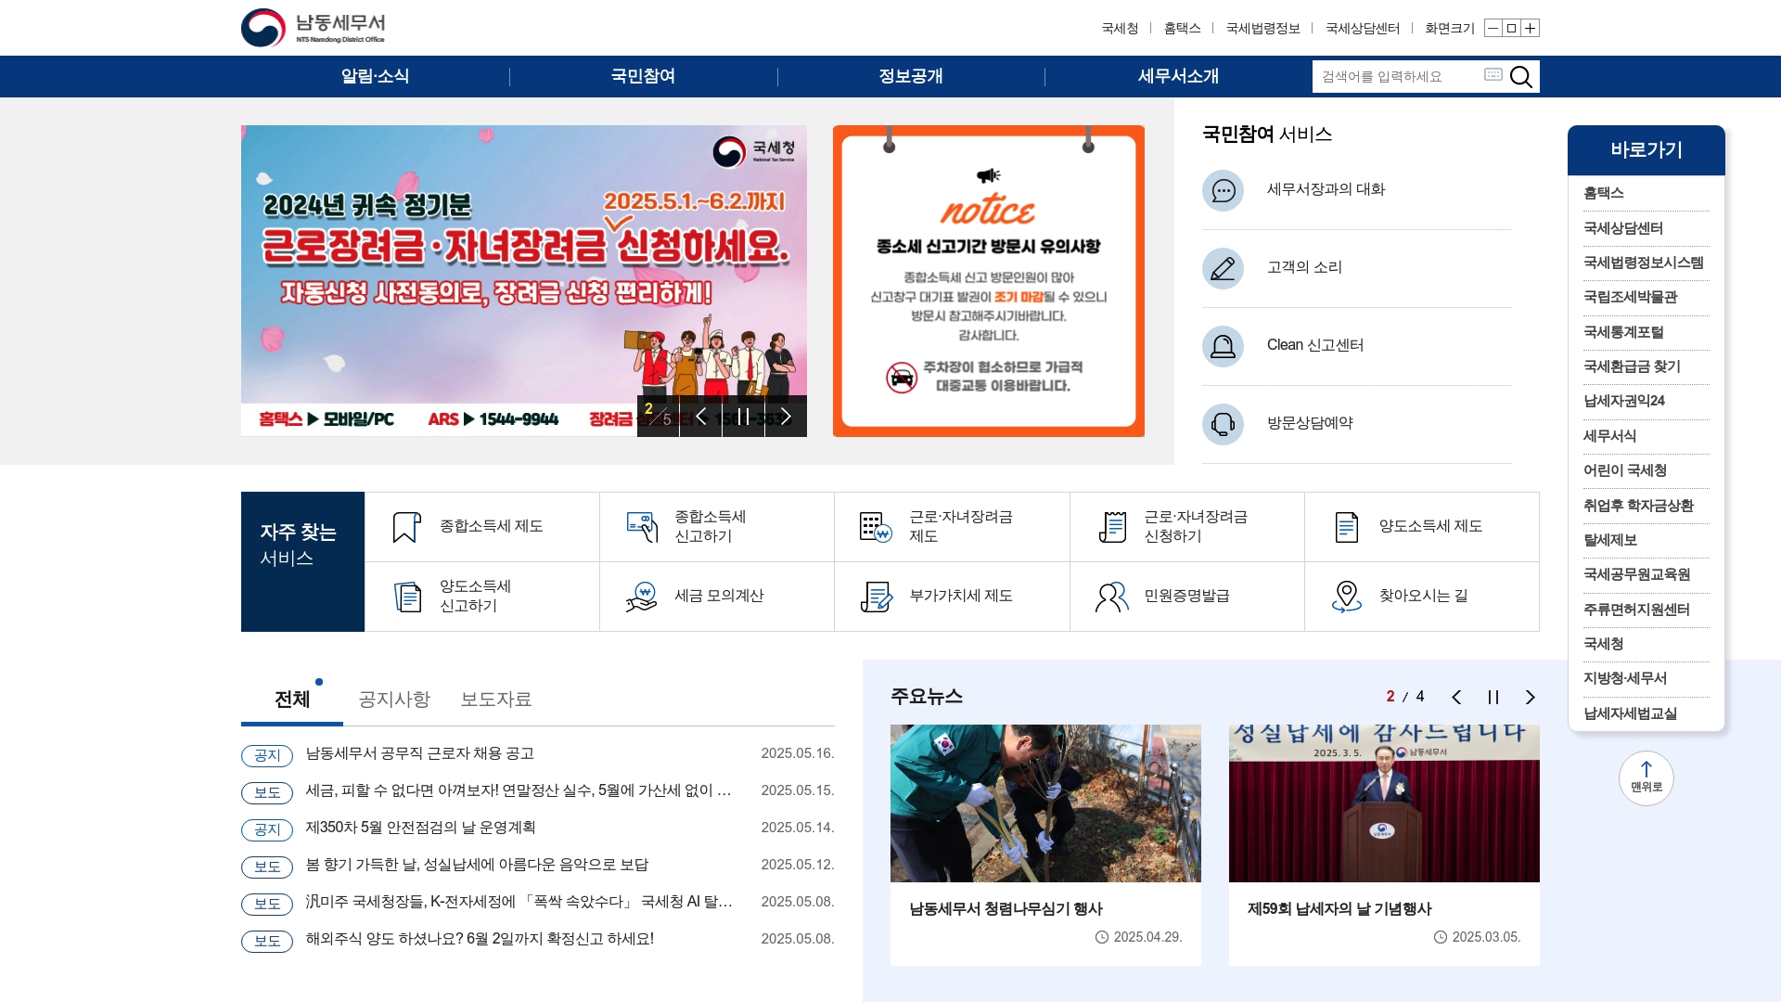Image resolution: width=1781 pixels, height=1002 pixels.
Task: Open 국세공무원교육원 sidebar link
Action: (x=1636, y=574)
